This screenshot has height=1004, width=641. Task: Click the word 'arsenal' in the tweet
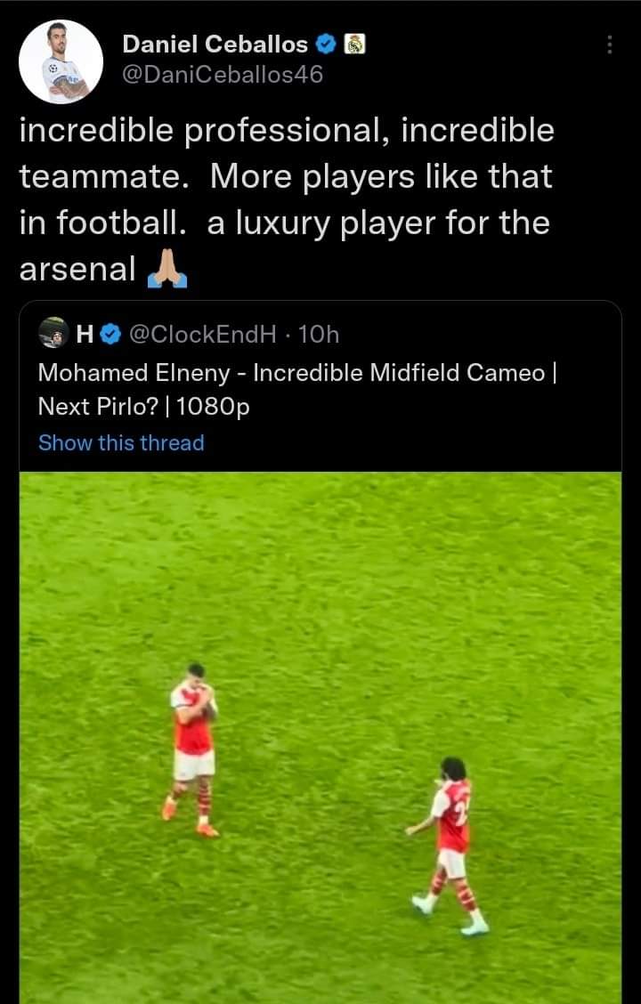pyautogui.click(x=77, y=269)
